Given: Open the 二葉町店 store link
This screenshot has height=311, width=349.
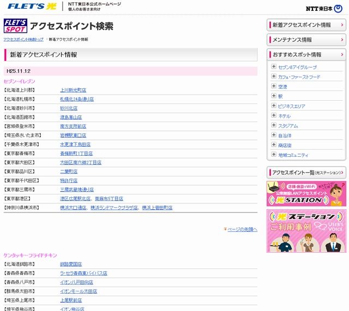Looking at the screenshot, I should click(69, 172).
